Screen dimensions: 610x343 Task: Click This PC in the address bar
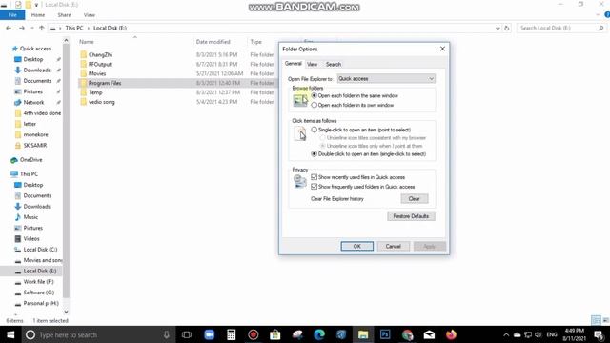tap(74, 28)
